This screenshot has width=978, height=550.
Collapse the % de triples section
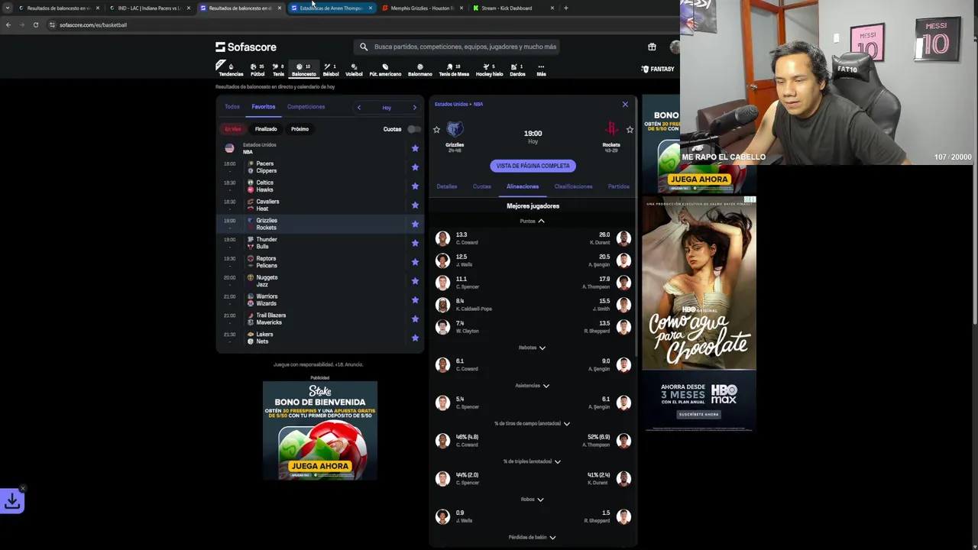click(533, 461)
